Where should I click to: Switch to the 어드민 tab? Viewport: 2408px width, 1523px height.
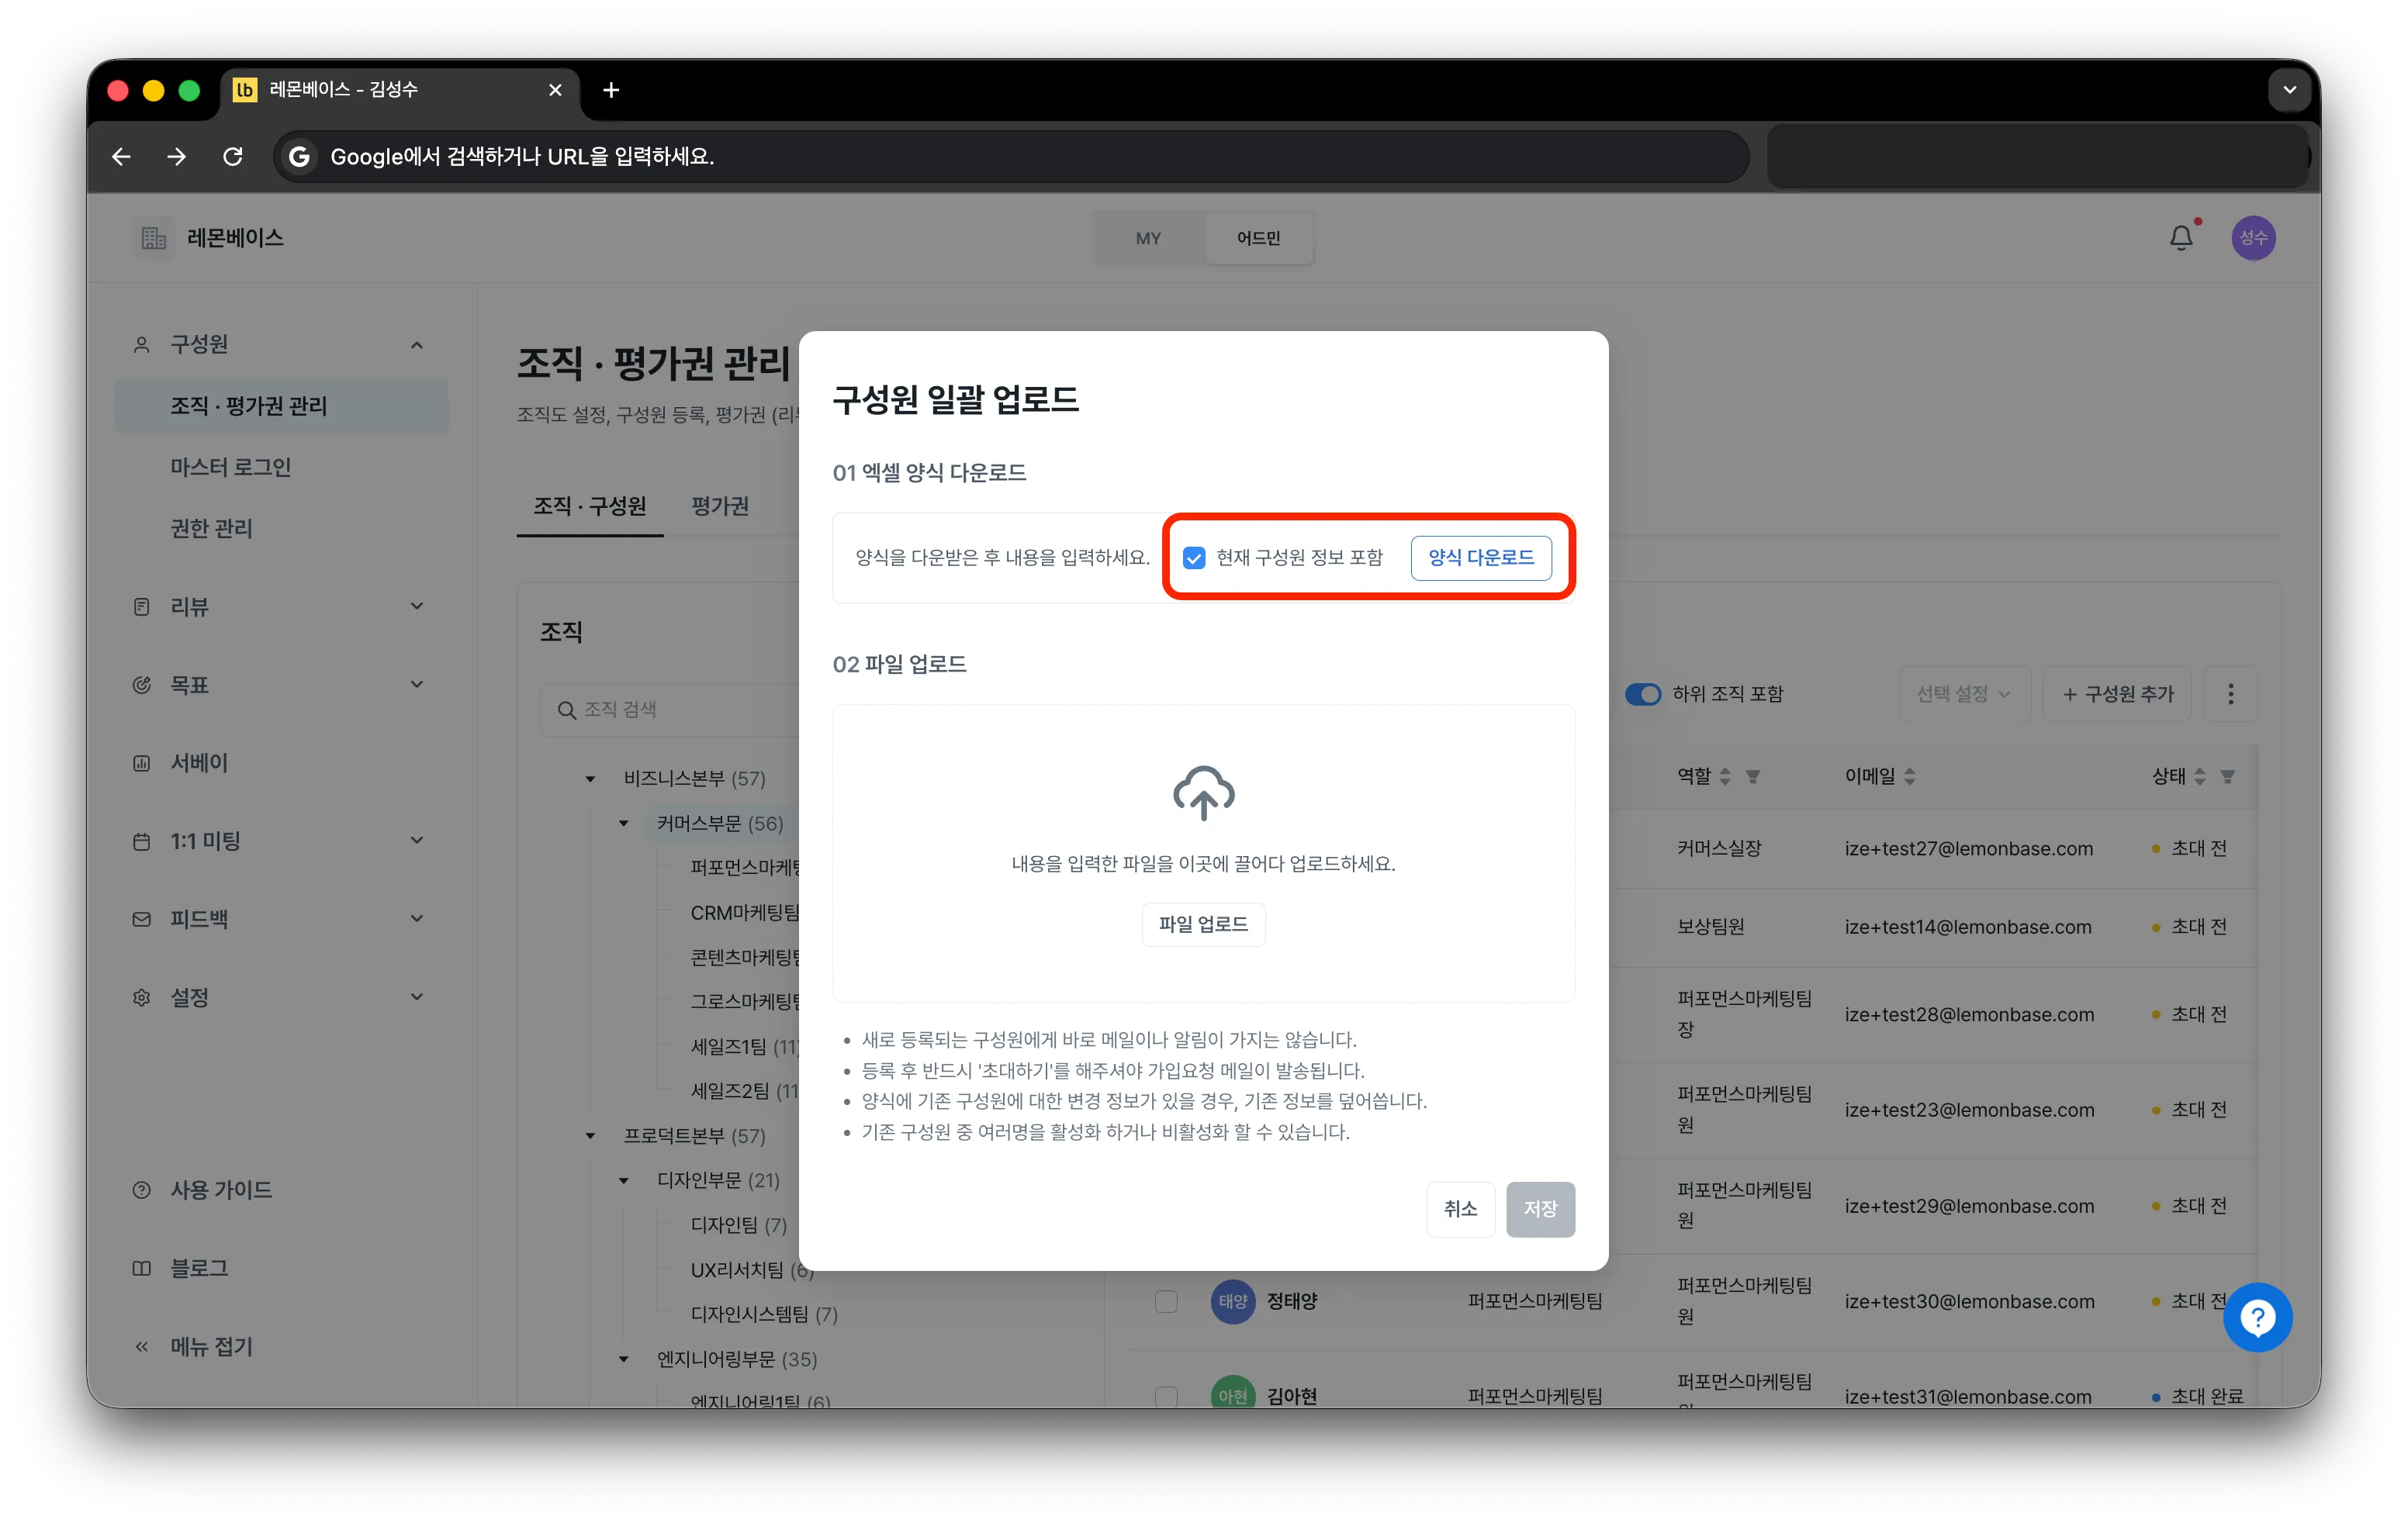1258,238
